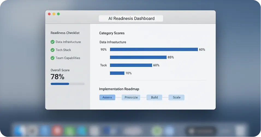Select the Prioorizie roadmap step
The height and width of the screenshot is (137, 261).
coord(131,98)
